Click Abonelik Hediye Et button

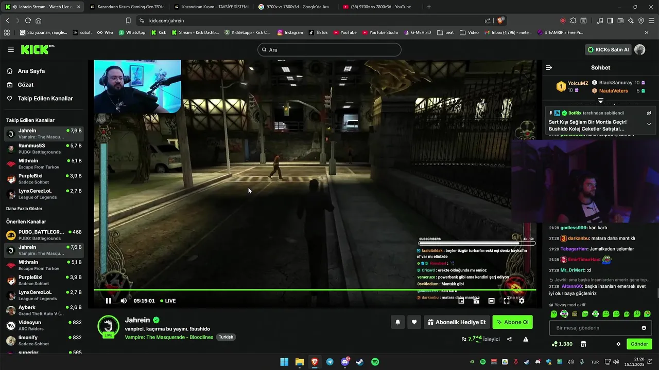point(456,322)
